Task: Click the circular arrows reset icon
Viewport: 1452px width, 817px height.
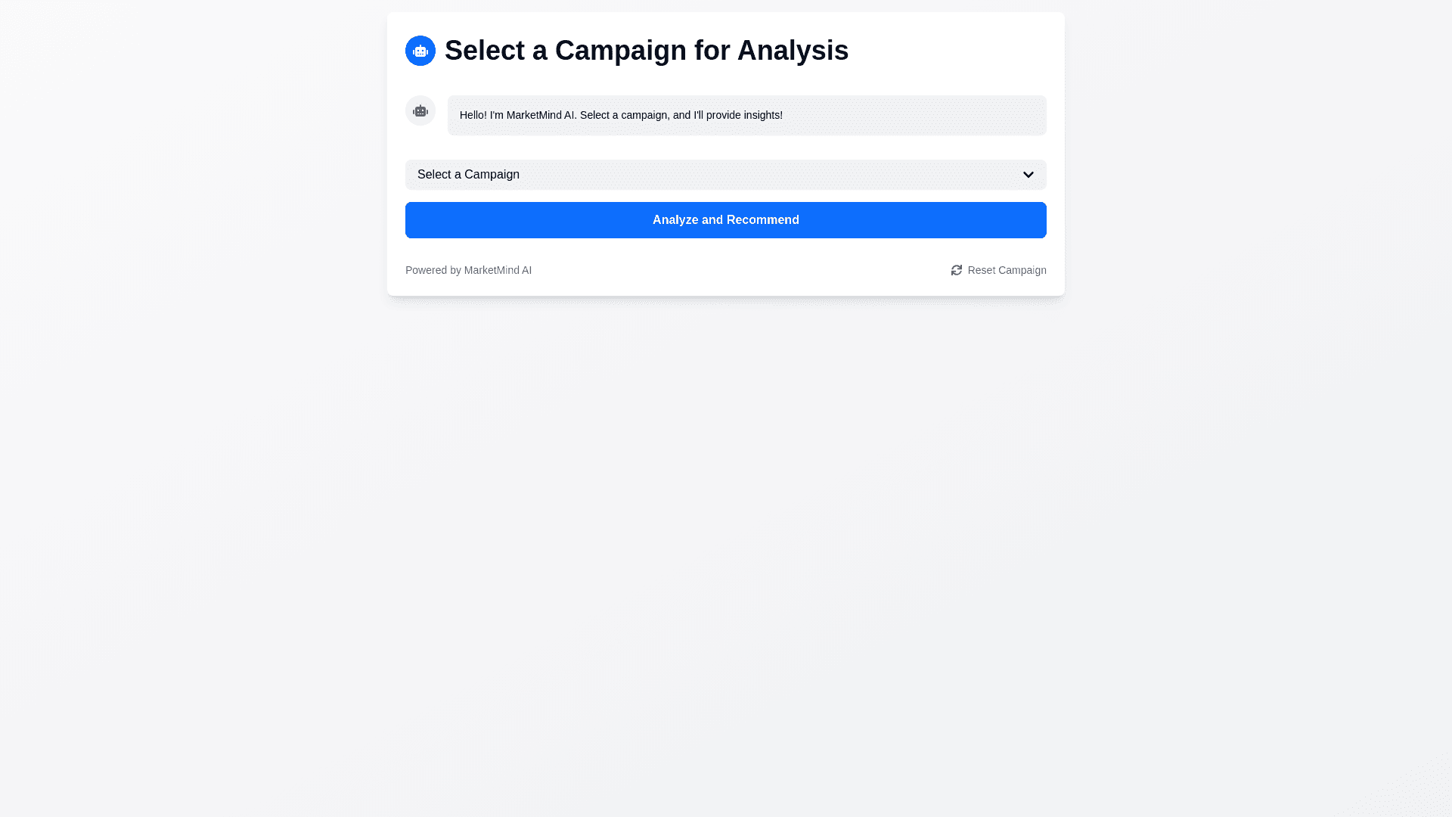Action: [x=957, y=270]
